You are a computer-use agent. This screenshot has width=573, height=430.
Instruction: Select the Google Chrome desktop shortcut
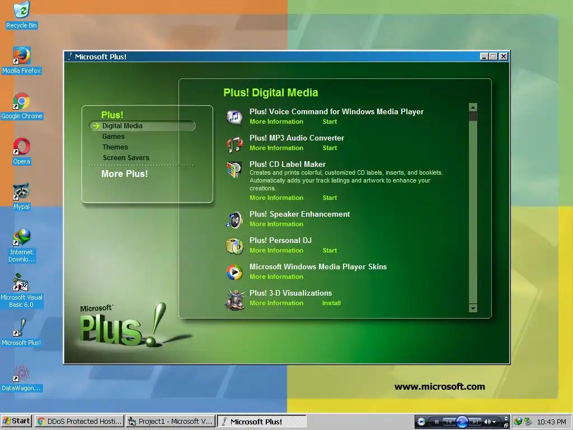pos(21,106)
